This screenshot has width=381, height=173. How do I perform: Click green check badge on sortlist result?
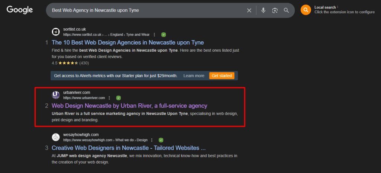164,35
